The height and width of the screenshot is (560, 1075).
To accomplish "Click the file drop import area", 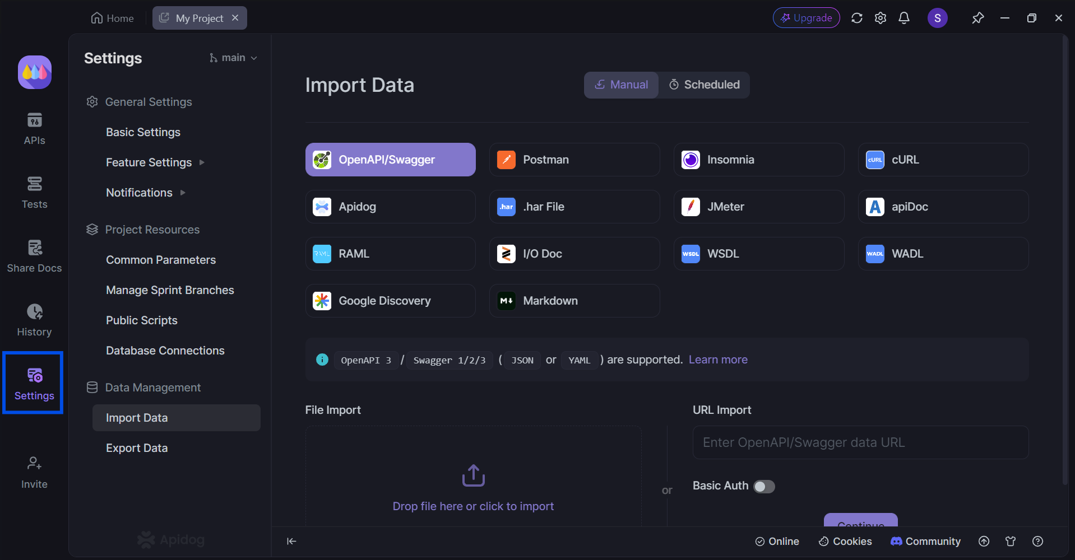I will (x=473, y=476).
